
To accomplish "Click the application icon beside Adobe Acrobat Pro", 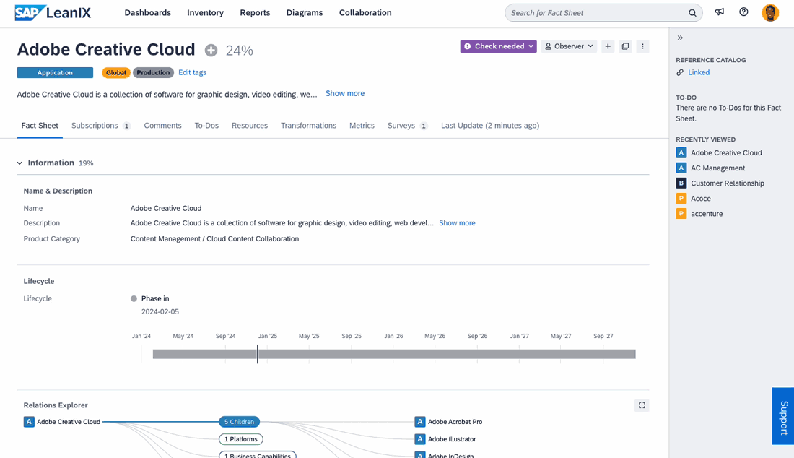I will tap(420, 422).
